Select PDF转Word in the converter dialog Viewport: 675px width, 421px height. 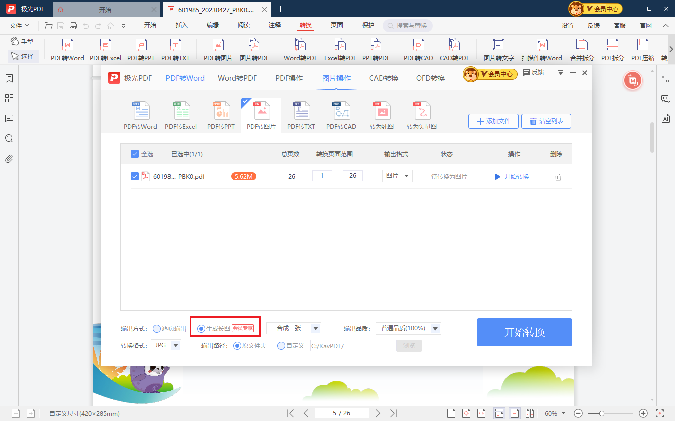[x=140, y=115]
